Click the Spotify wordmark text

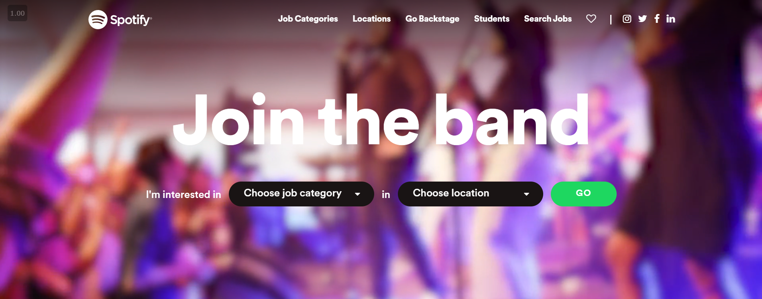point(131,20)
